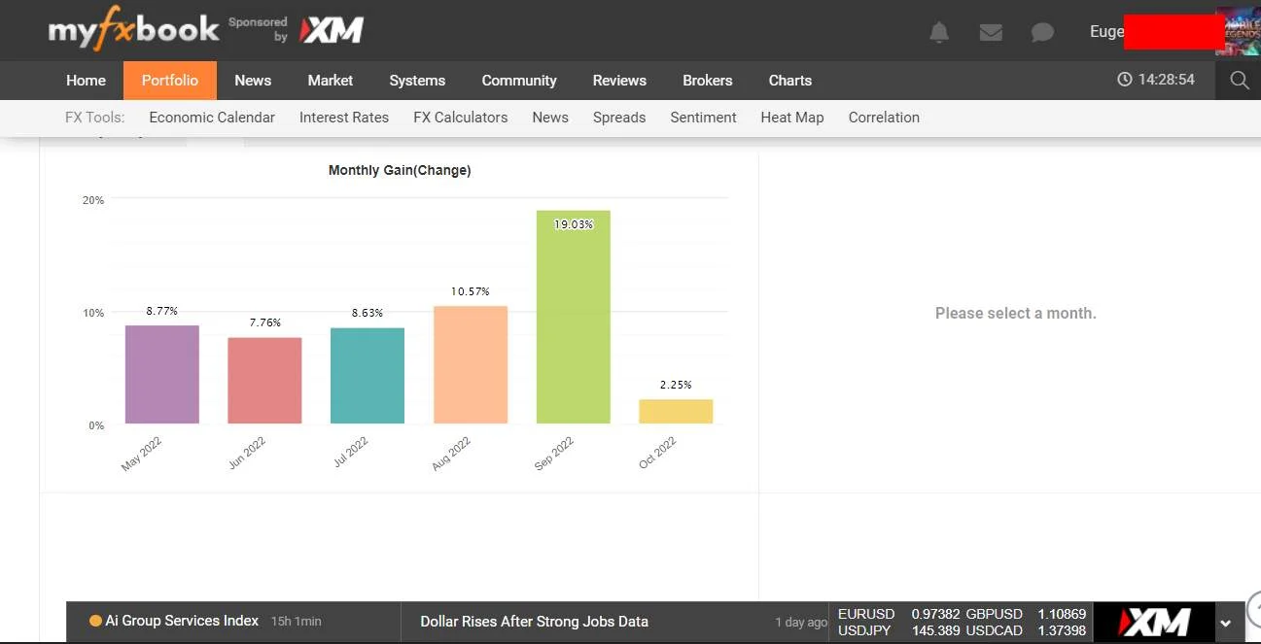
Task: Go to the Home menu item
Action: 86,81
